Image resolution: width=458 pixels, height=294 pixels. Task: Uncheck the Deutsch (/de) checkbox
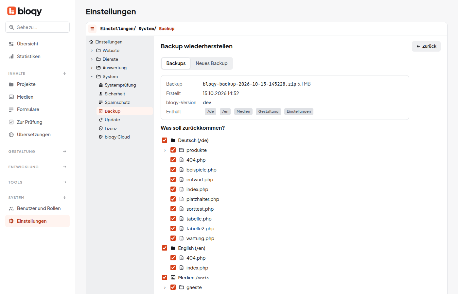[165, 140]
